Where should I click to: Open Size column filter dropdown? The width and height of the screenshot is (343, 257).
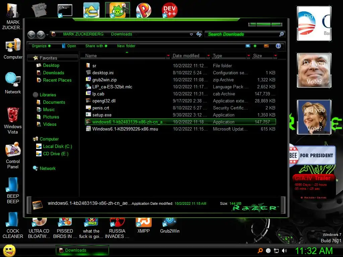[275, 56]
